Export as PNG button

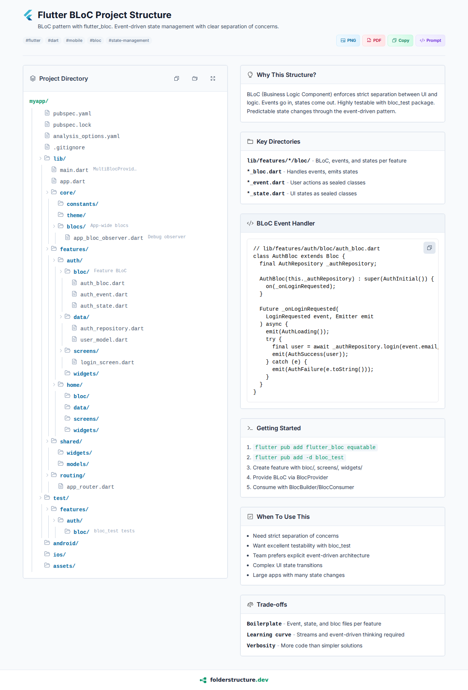coord(348,40)
